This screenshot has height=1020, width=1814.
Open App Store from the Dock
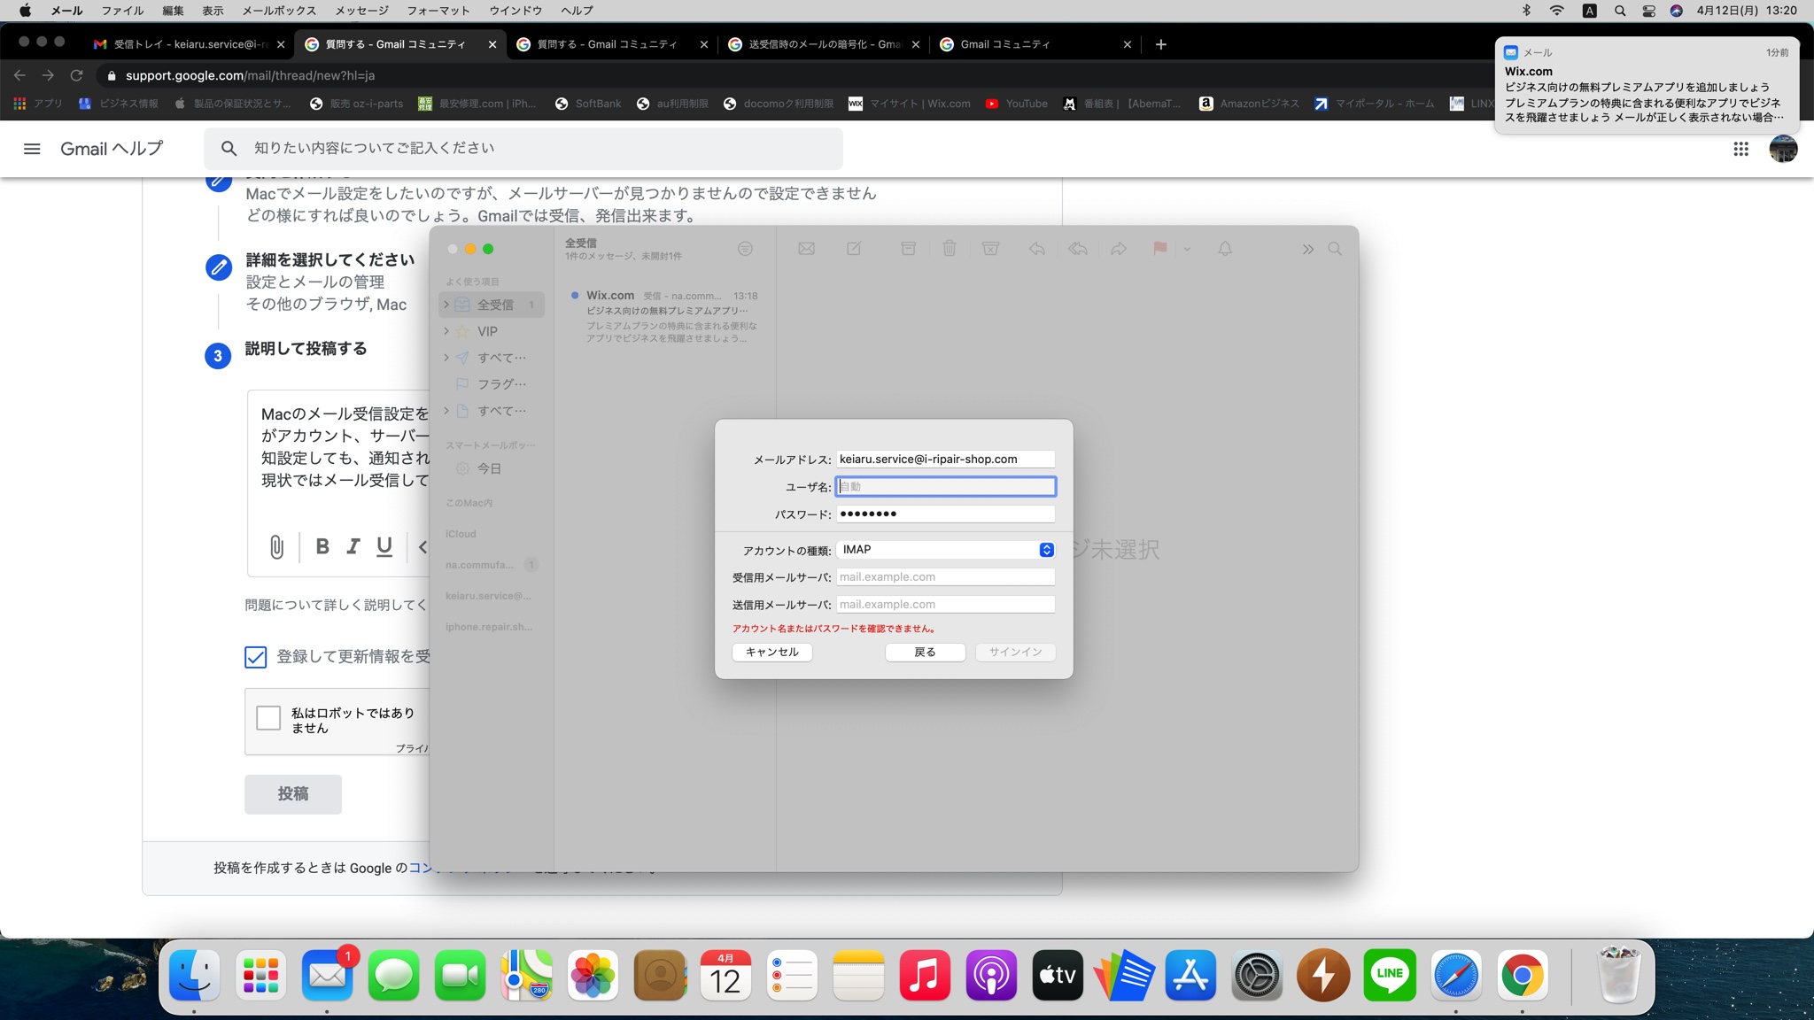(1191, 975)
